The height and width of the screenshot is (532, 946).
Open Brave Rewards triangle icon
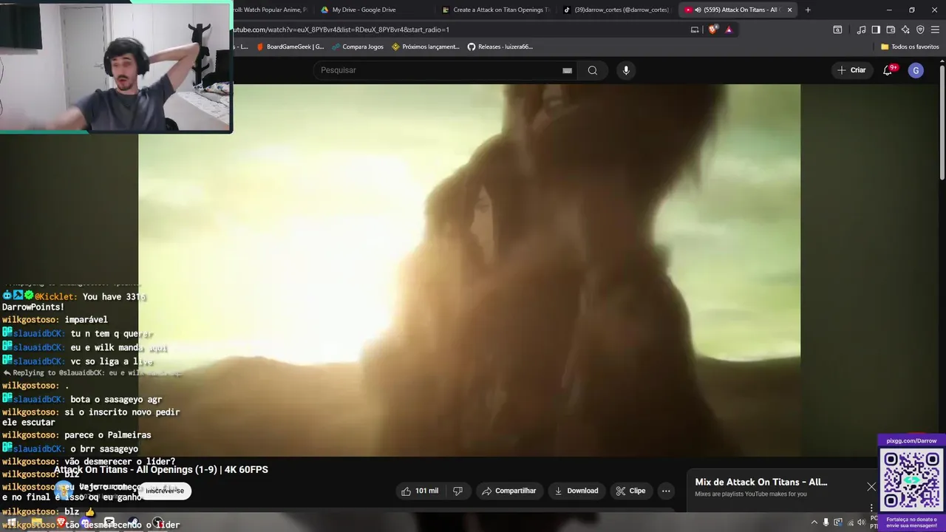click(x=729, y=30)
